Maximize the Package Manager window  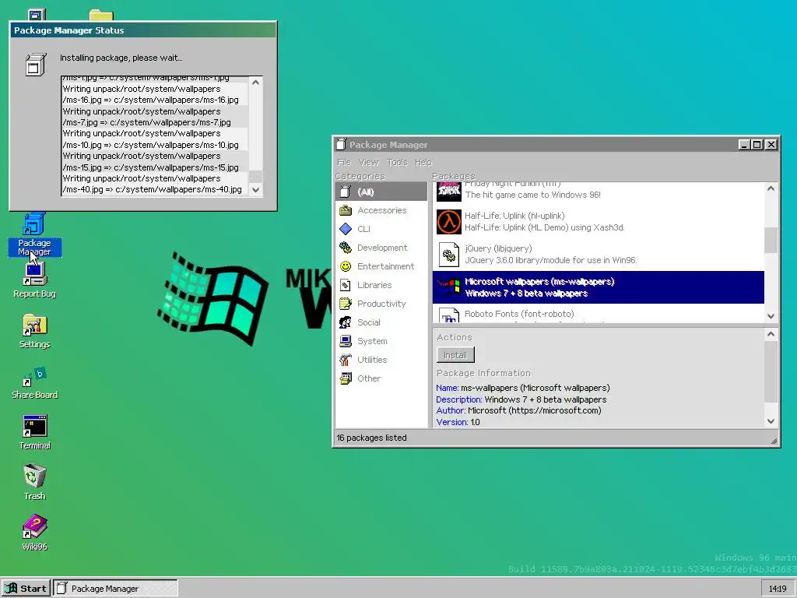pyautogui.click(x=757, y=144)
